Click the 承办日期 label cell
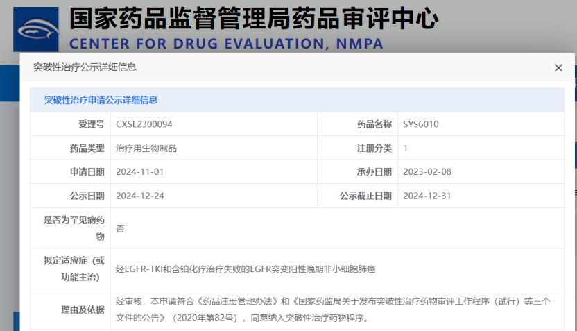 [358, 172]
